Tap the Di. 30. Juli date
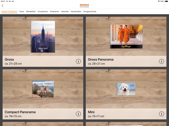This screenshot has width=169, height=126. pyautogui.click(x=10, y=1)
